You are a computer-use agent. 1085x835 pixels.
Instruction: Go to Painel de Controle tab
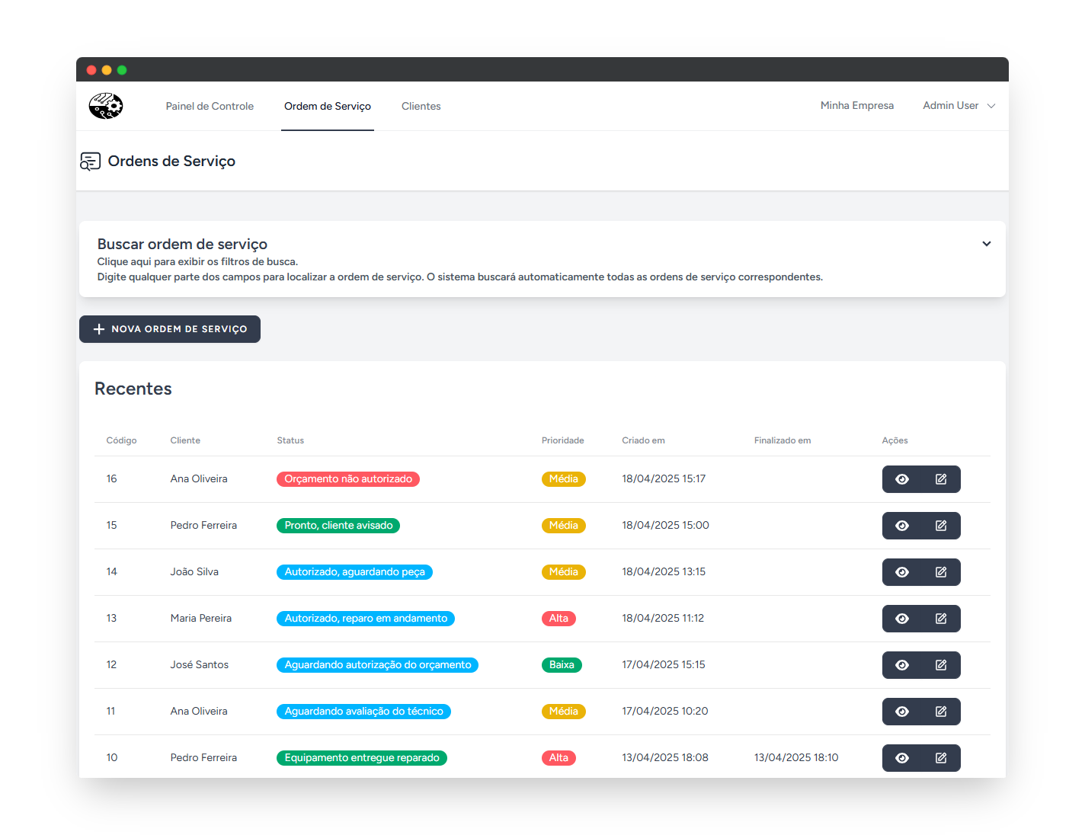click(x=210, y=106)
